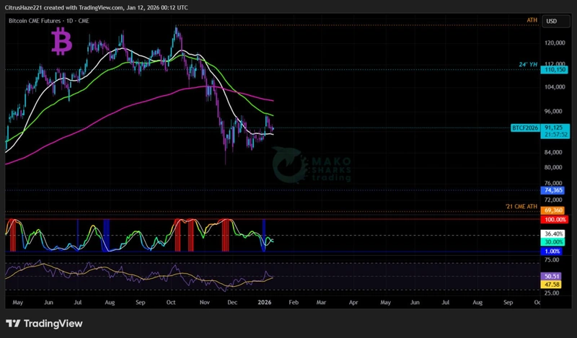Click the red 100.00% indicator label
Screen dimensions: 577x338
pyautogui.click(x=553, y=218)
